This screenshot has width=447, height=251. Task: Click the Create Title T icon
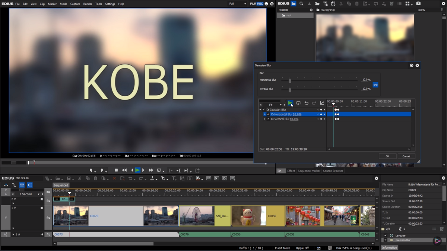174,178
